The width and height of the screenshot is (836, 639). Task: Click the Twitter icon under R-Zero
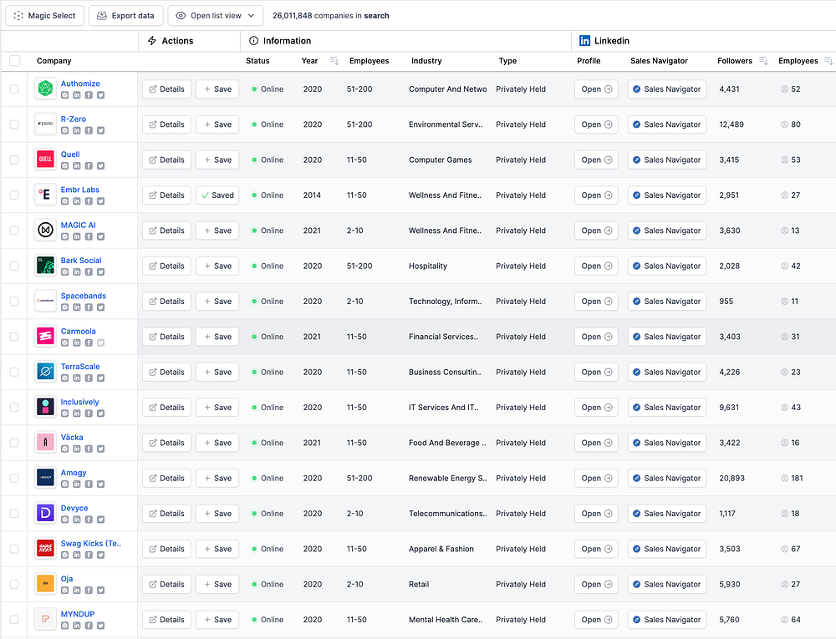coord(100,130)
